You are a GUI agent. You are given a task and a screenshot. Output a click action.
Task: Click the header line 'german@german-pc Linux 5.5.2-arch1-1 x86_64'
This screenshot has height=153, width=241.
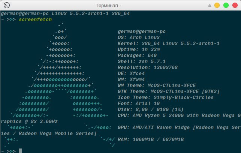click(x=65, y=13)
